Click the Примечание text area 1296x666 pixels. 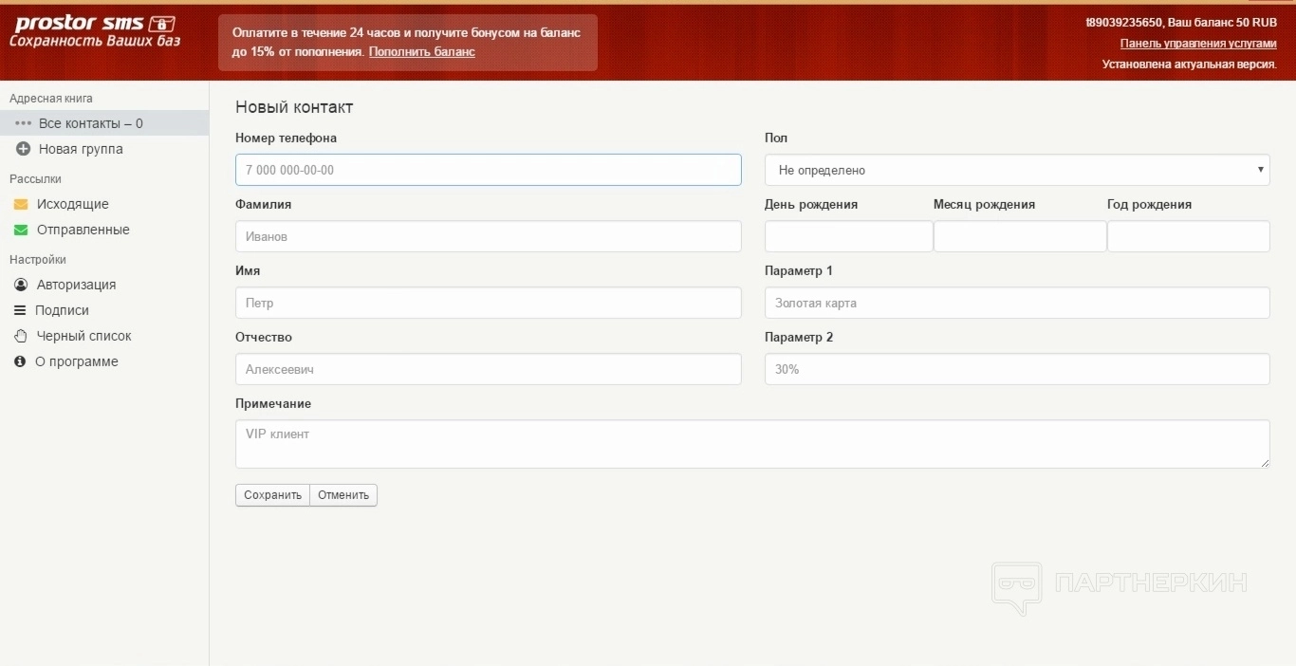752,444
